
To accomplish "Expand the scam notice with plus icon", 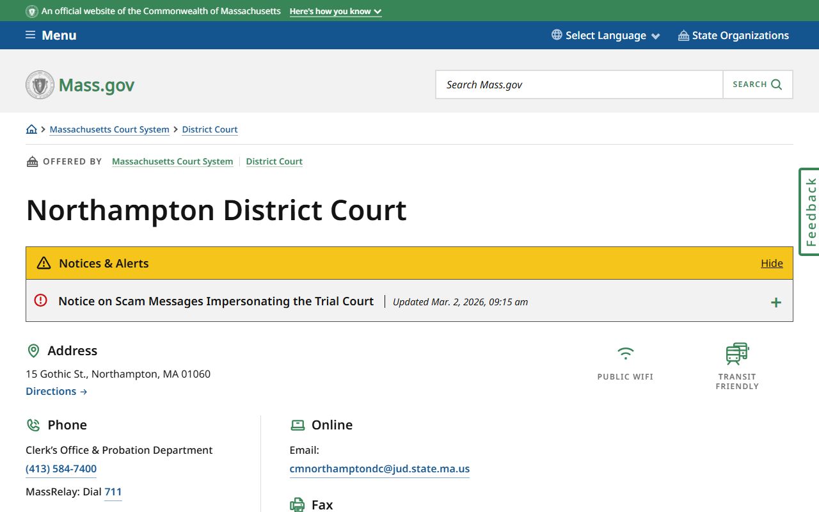I will click(x=775, y=302).
